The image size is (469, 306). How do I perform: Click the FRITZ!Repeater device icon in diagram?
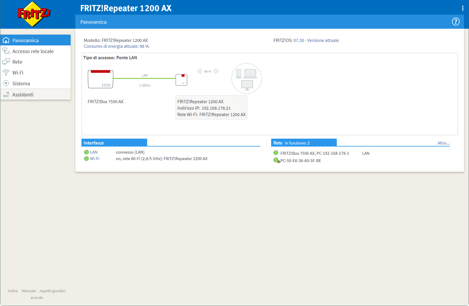(181, 80)
